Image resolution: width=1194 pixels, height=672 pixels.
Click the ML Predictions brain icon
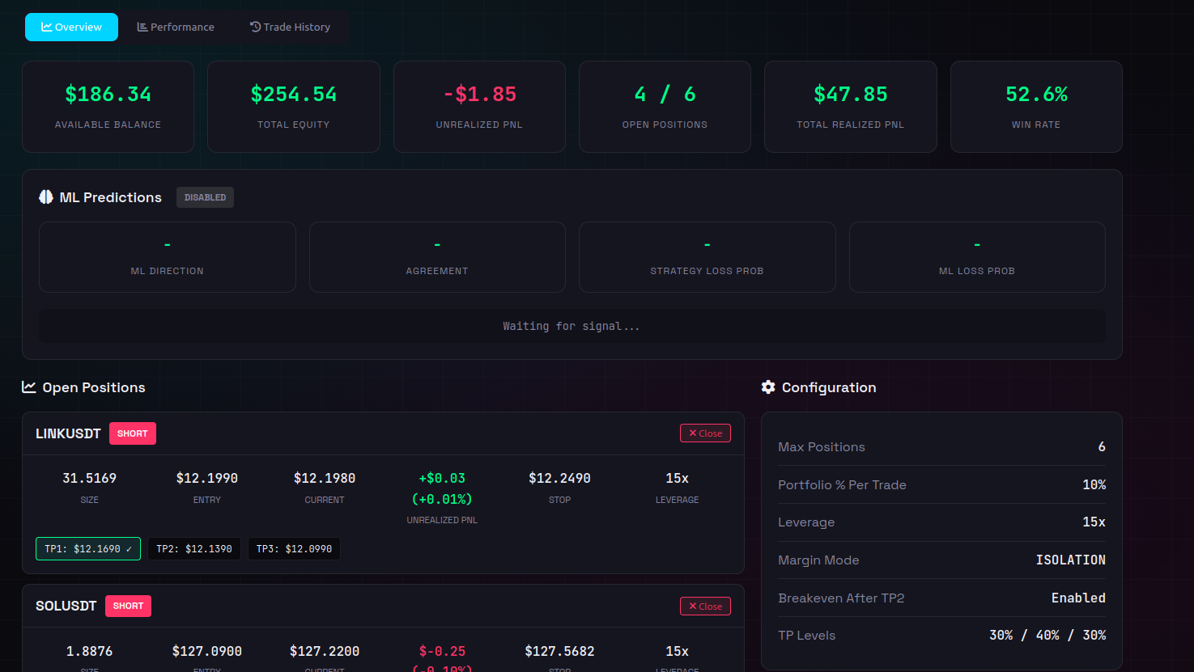click(45, 197)
